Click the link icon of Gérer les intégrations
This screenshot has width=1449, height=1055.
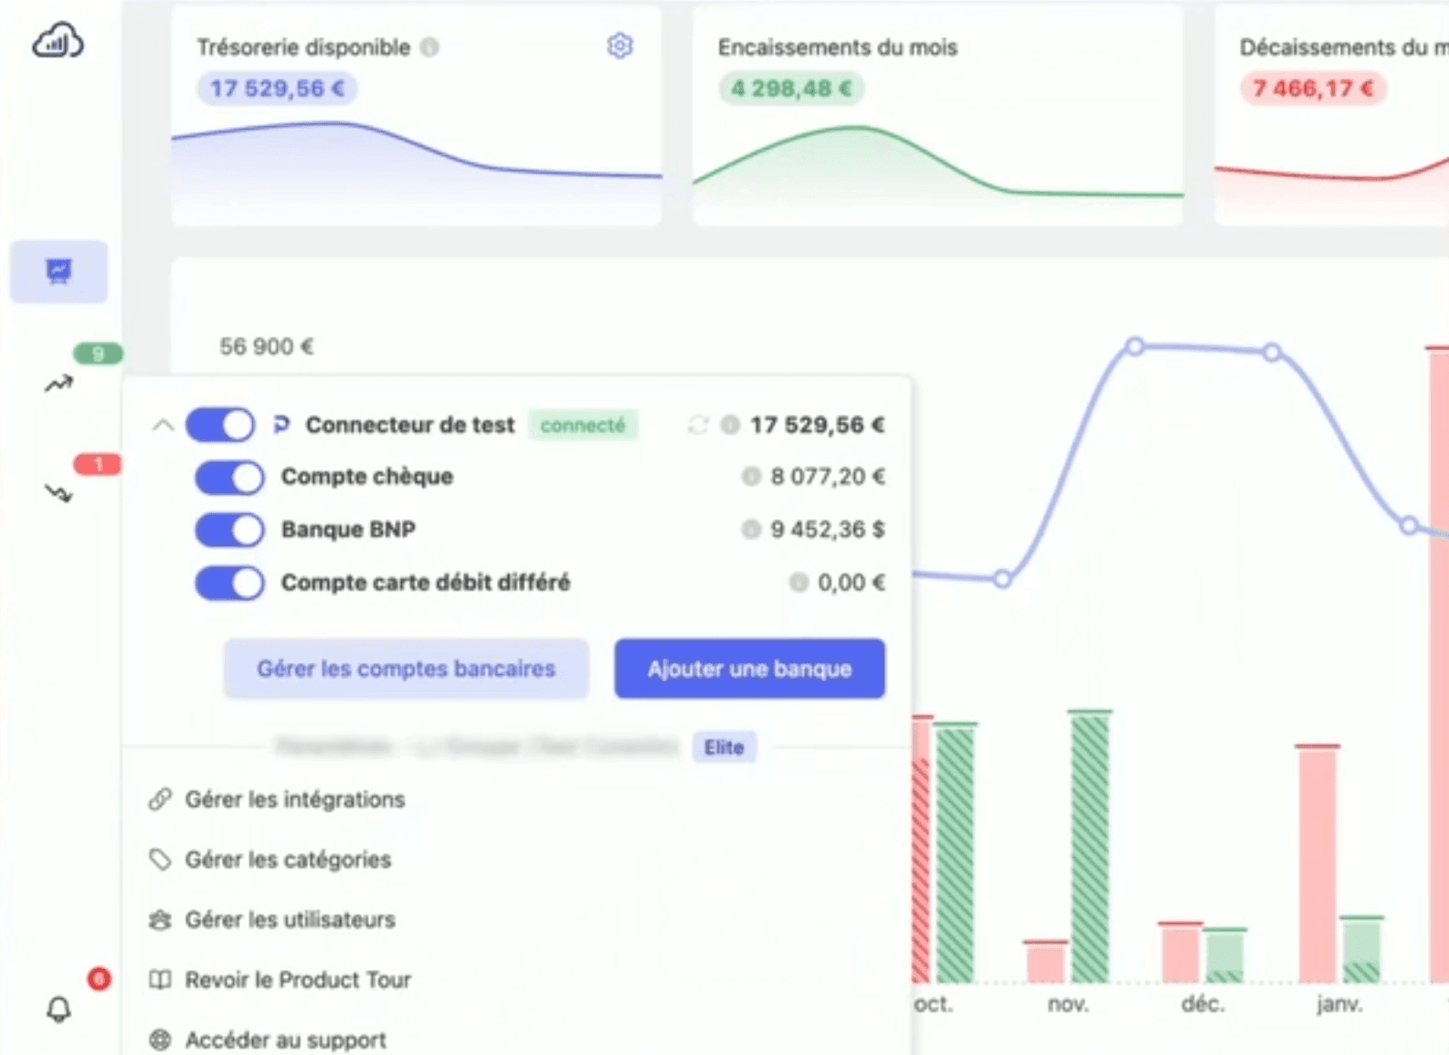(160, 799)
